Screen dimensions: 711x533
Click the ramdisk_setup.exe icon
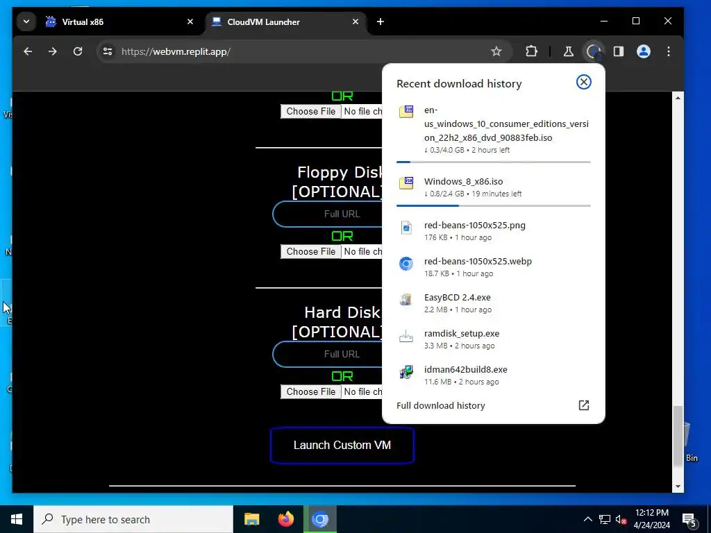coord(406,336)
